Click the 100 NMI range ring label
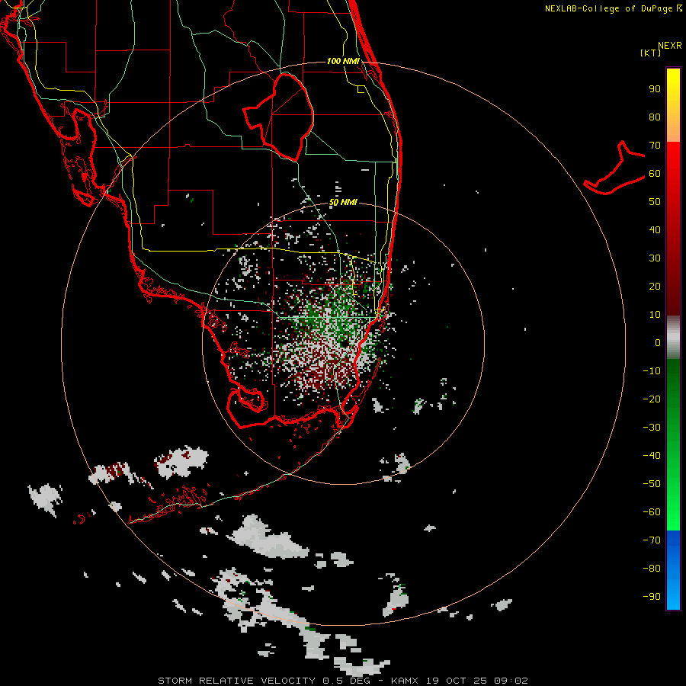686x686 pixels. [343, 61]
